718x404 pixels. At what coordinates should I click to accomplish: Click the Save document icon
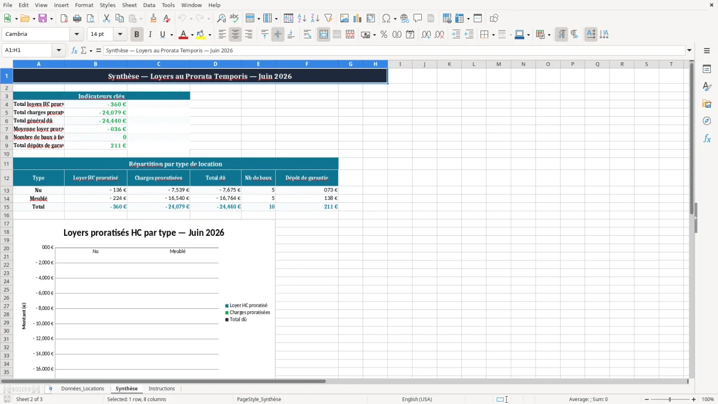tap(42, 19)
